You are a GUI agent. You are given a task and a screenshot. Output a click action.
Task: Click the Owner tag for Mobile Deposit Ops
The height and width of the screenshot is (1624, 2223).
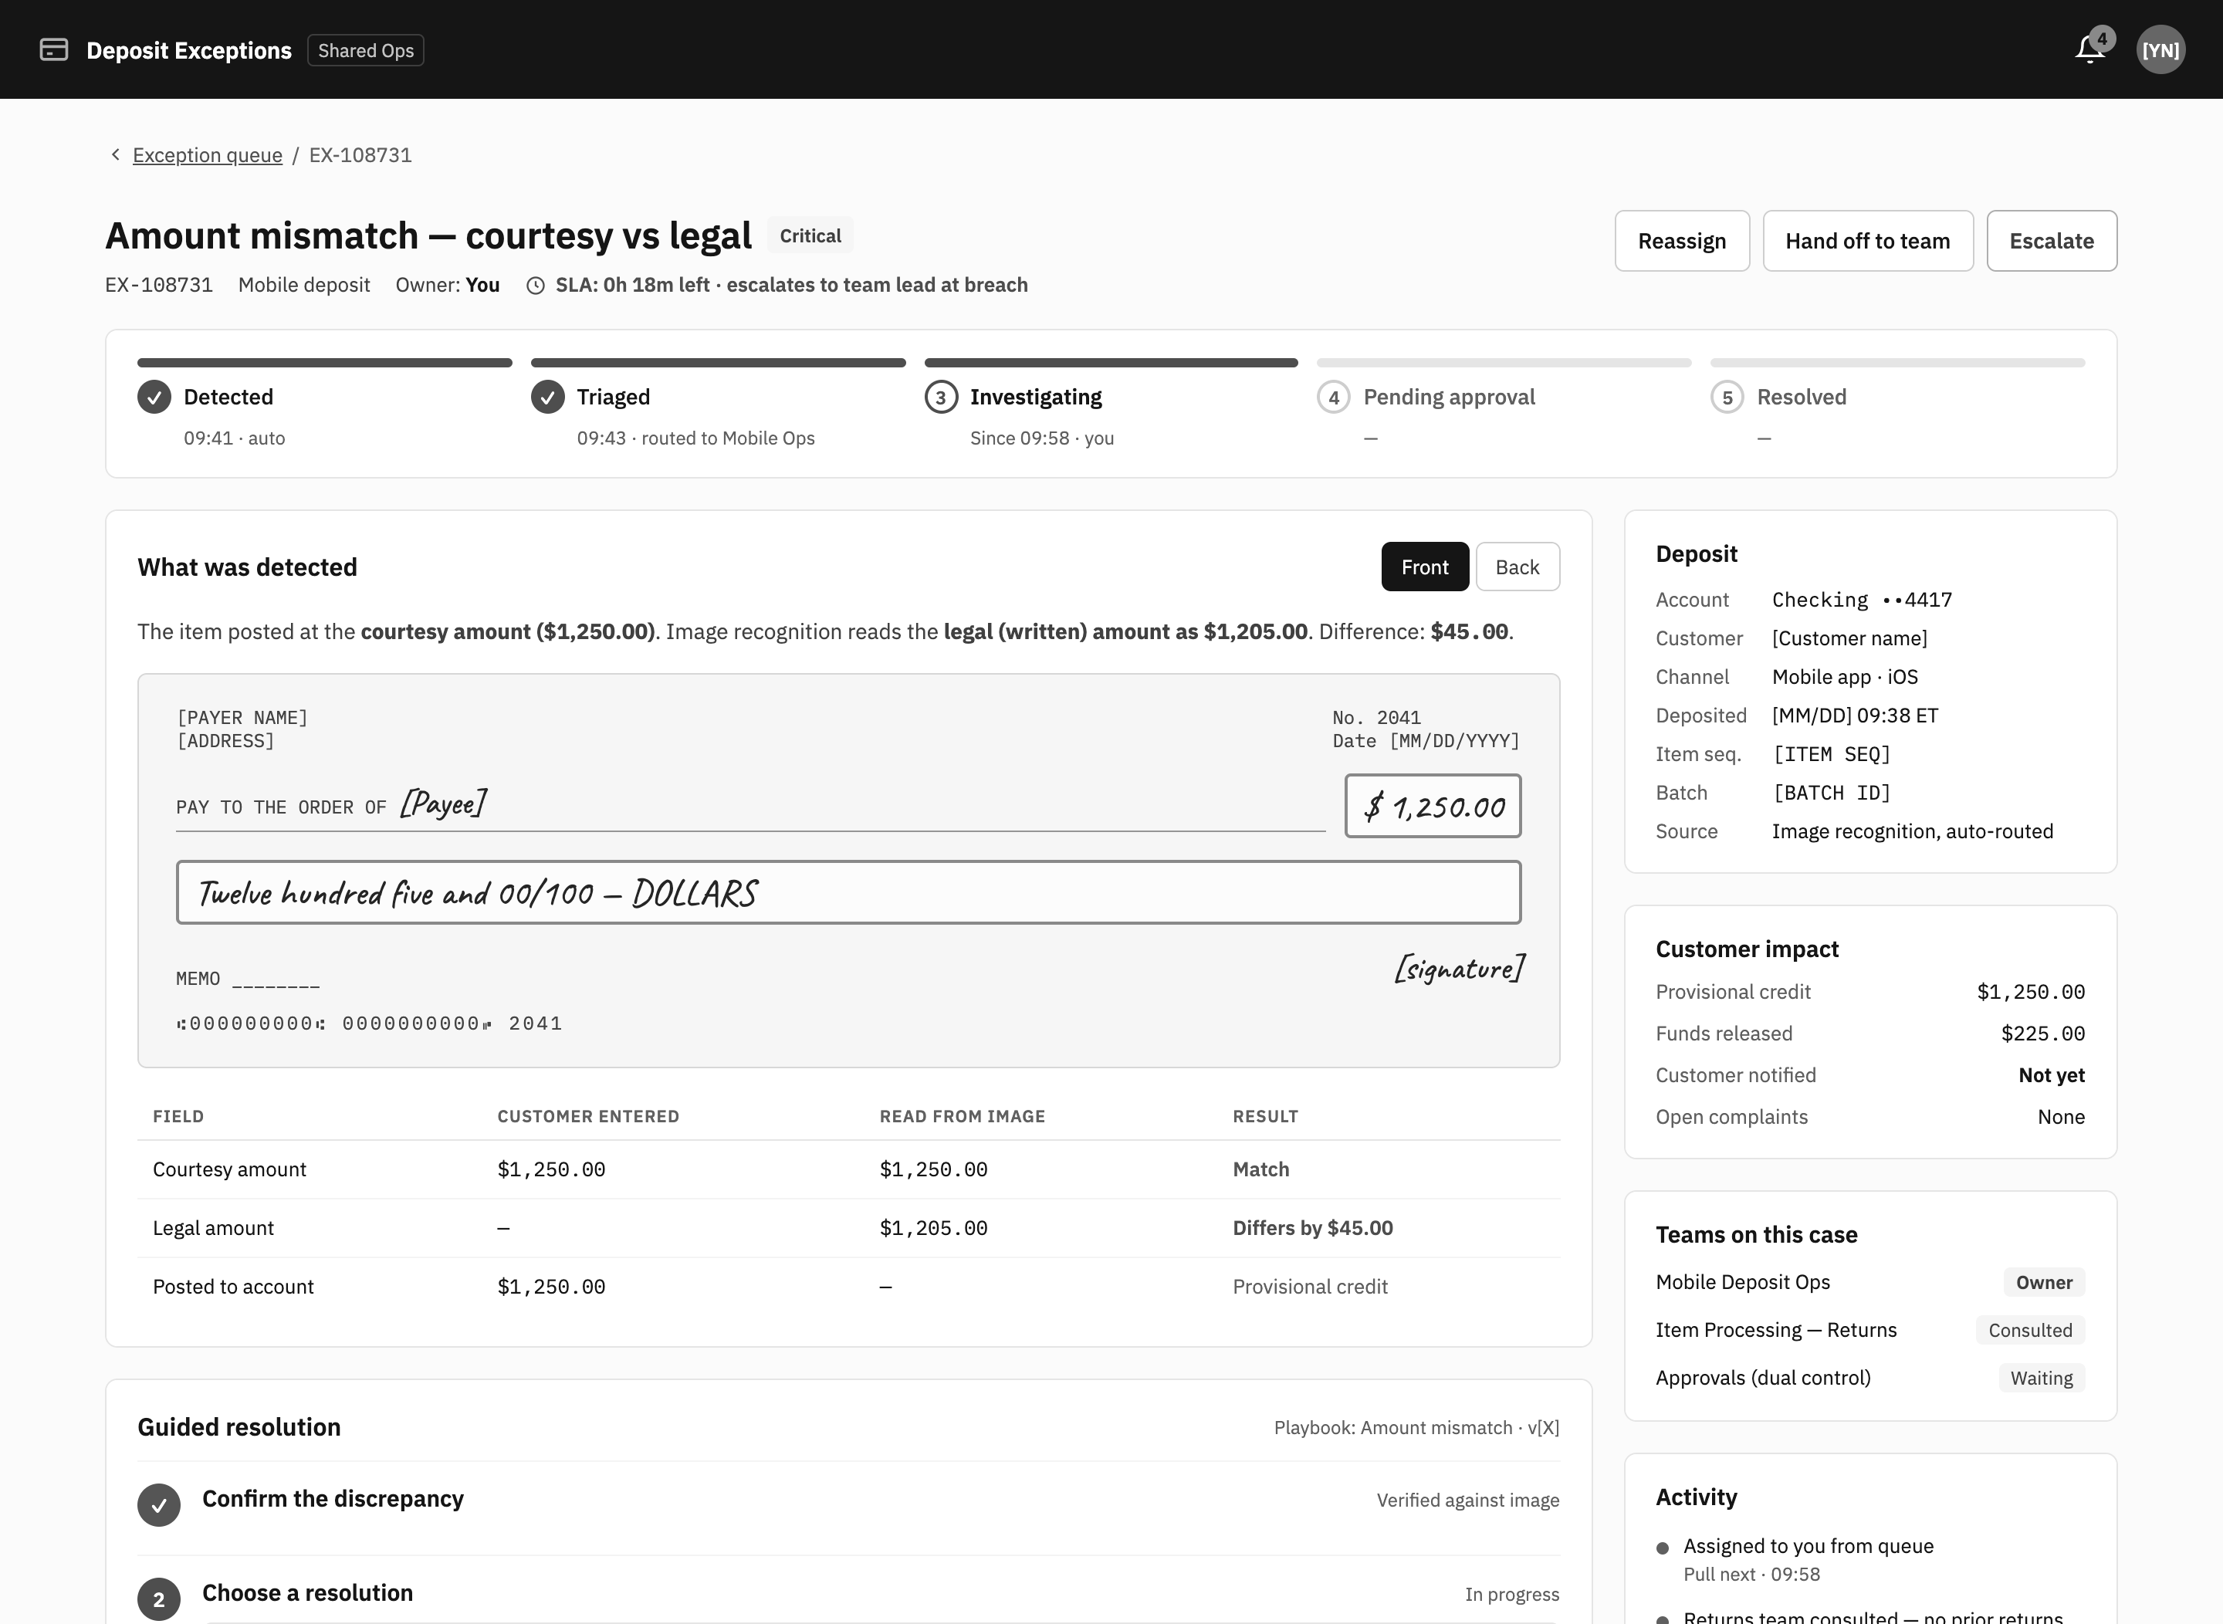click(2043, 1282)
